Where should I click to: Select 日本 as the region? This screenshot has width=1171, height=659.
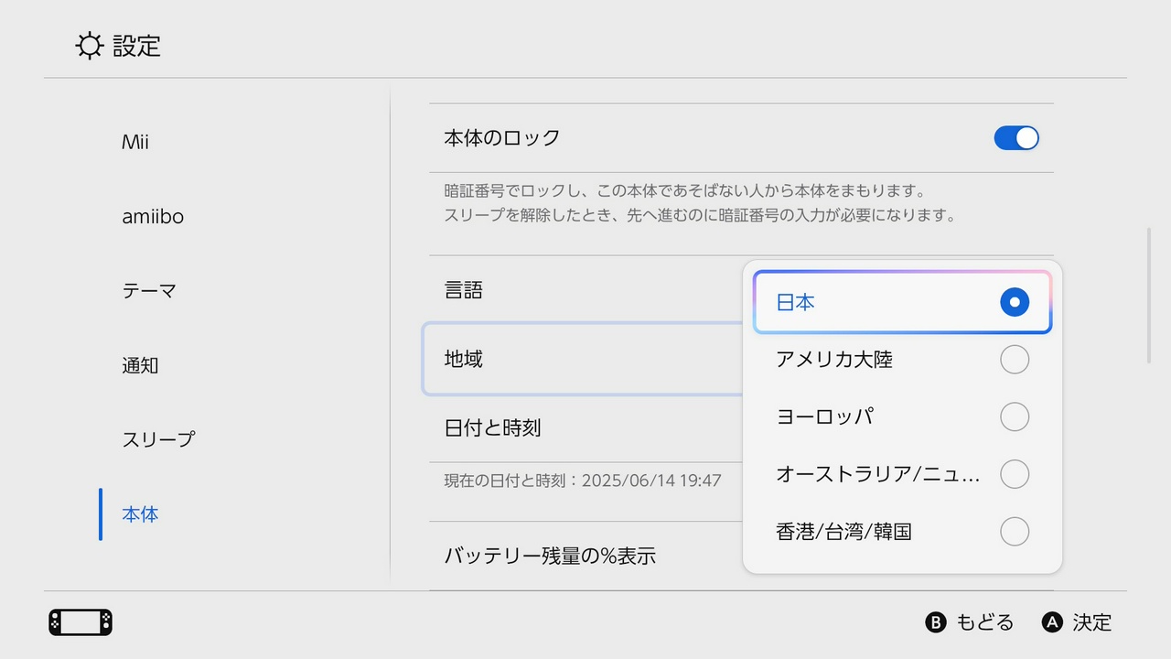(902, 302)
